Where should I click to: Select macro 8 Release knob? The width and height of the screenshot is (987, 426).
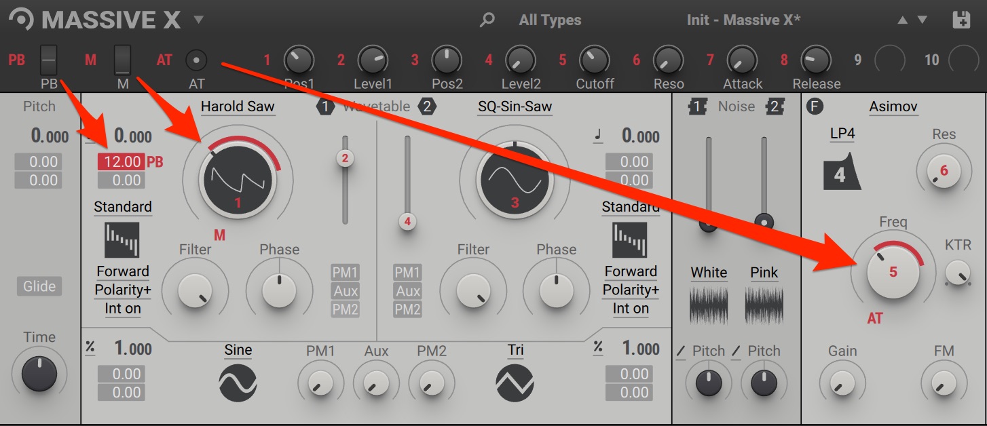(x=817, y=60)
